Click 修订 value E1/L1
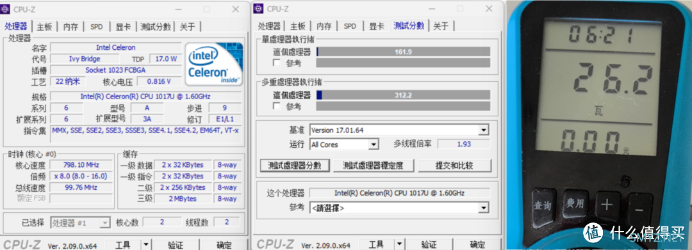This screenshot has width=692, height=250. [225, 120]
